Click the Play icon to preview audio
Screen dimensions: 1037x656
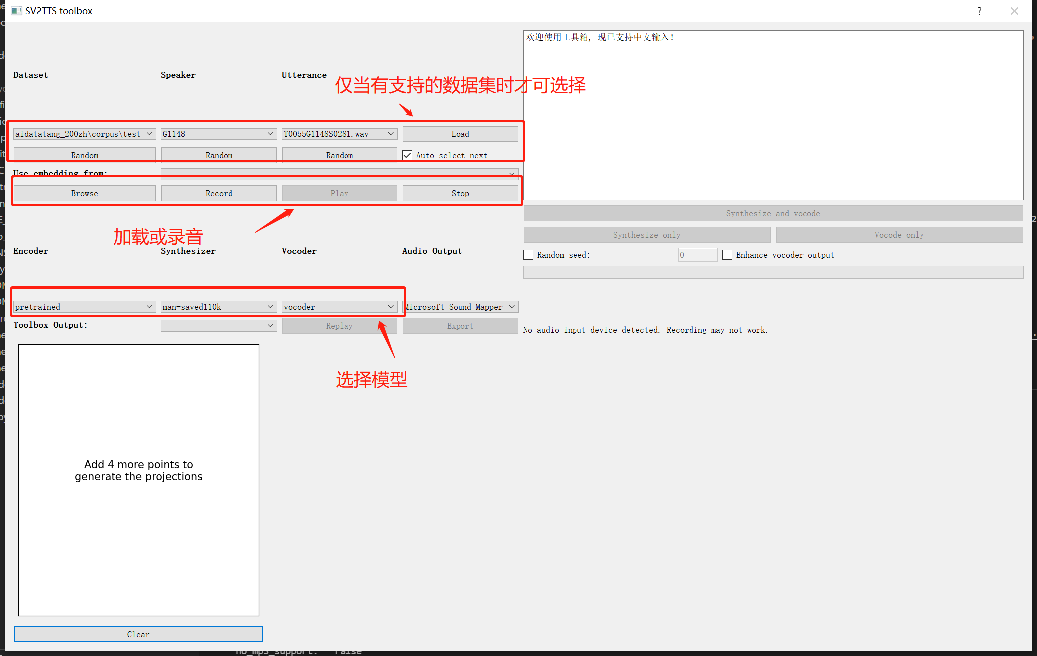339,193
